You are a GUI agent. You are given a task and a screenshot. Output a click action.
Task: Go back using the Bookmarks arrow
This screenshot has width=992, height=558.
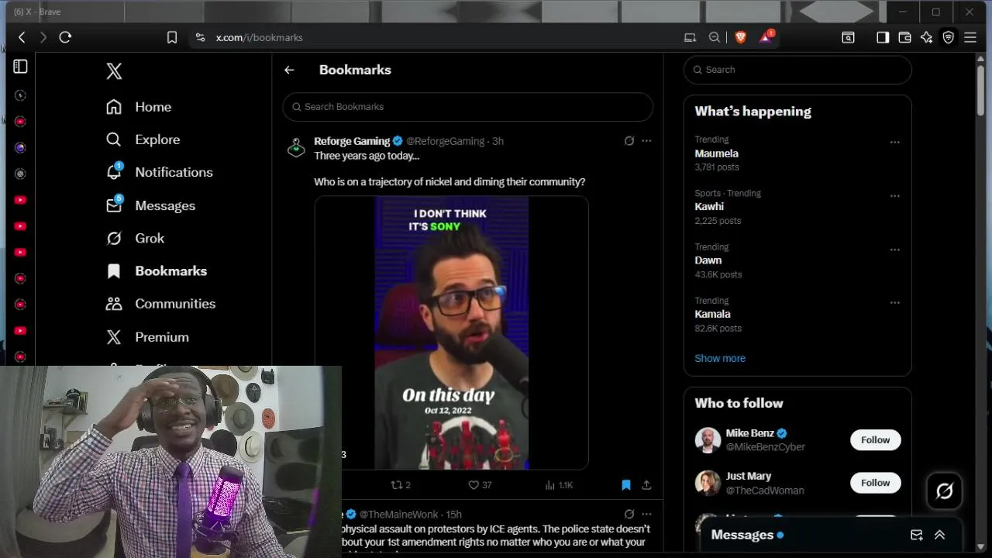289,70
